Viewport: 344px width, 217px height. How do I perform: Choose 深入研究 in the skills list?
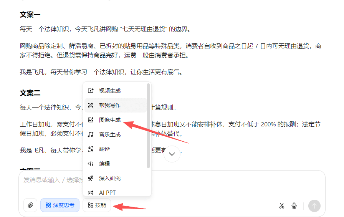click(109, 178)
